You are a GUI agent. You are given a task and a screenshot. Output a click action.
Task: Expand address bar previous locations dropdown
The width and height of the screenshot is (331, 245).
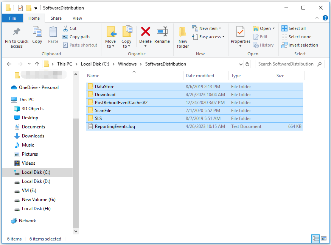(x=241, y=64)
